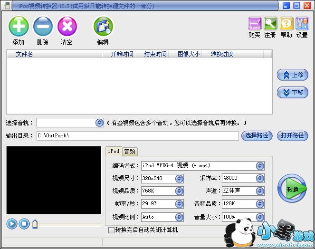Click the green 添加 add-file icon

19,26
